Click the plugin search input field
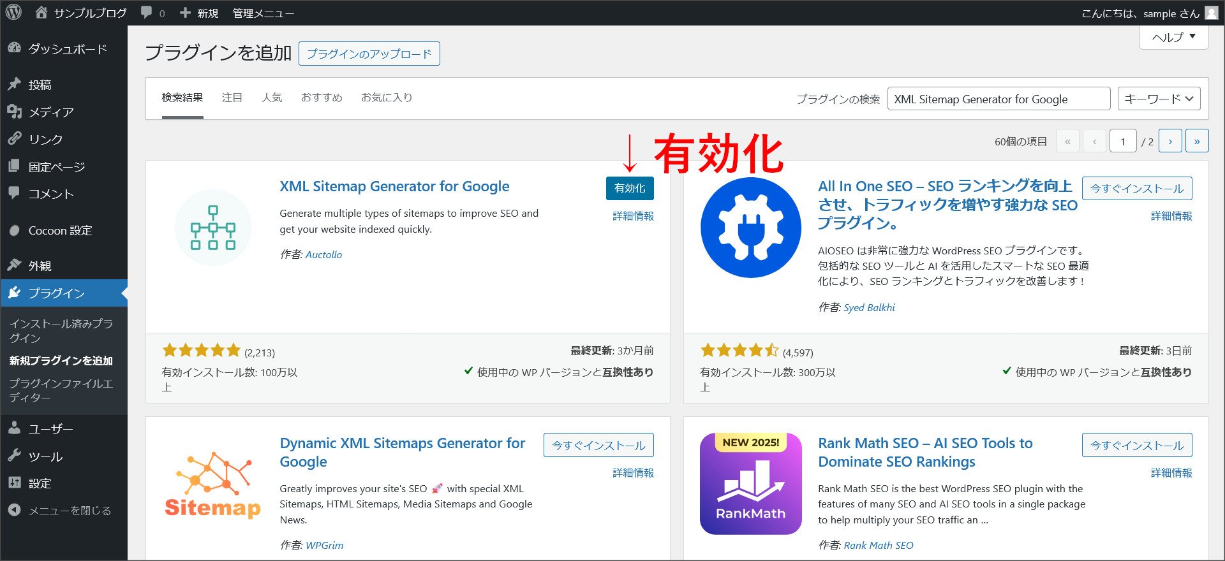1225x561 pixels. coord(999,99)
